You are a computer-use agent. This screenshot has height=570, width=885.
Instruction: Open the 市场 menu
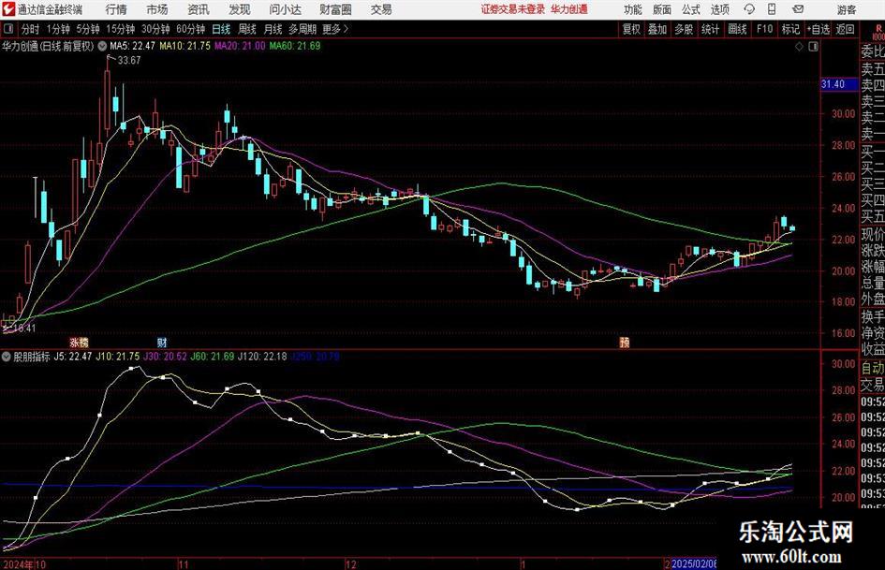(157, 9)
